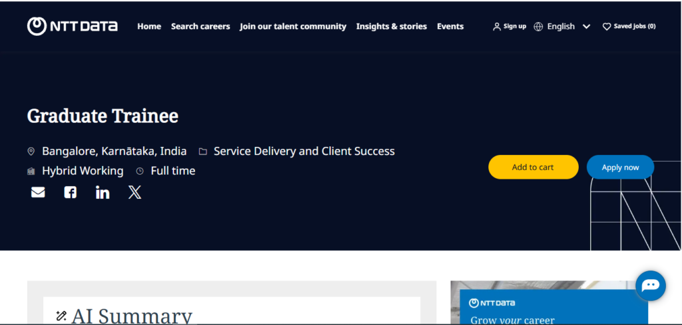Open Join our talent community
682x325 pixels.
pos(293,27)
